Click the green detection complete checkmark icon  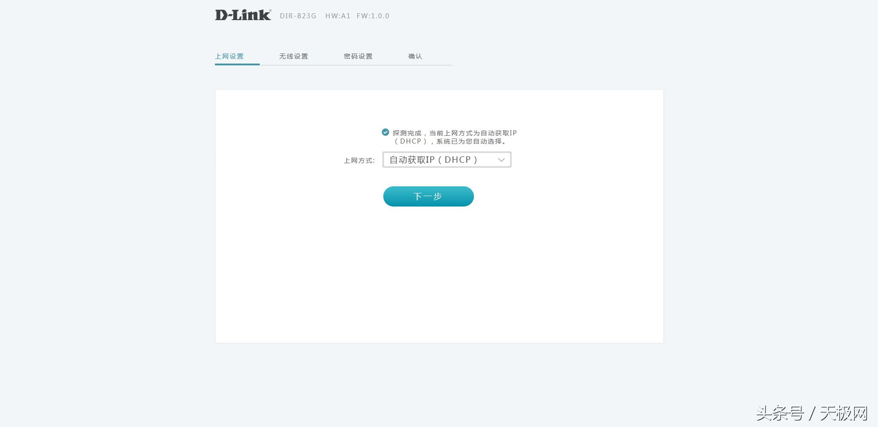pyautogui.click(x=385, y=132)
